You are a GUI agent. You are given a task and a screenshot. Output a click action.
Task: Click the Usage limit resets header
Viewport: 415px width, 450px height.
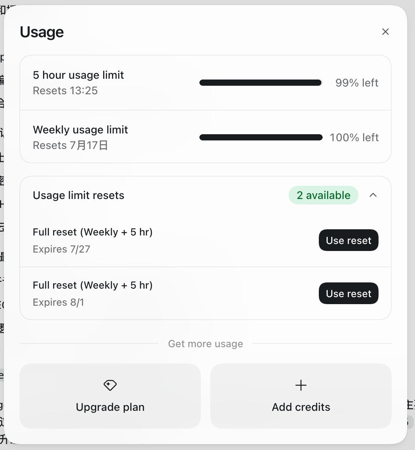point(78,195)
